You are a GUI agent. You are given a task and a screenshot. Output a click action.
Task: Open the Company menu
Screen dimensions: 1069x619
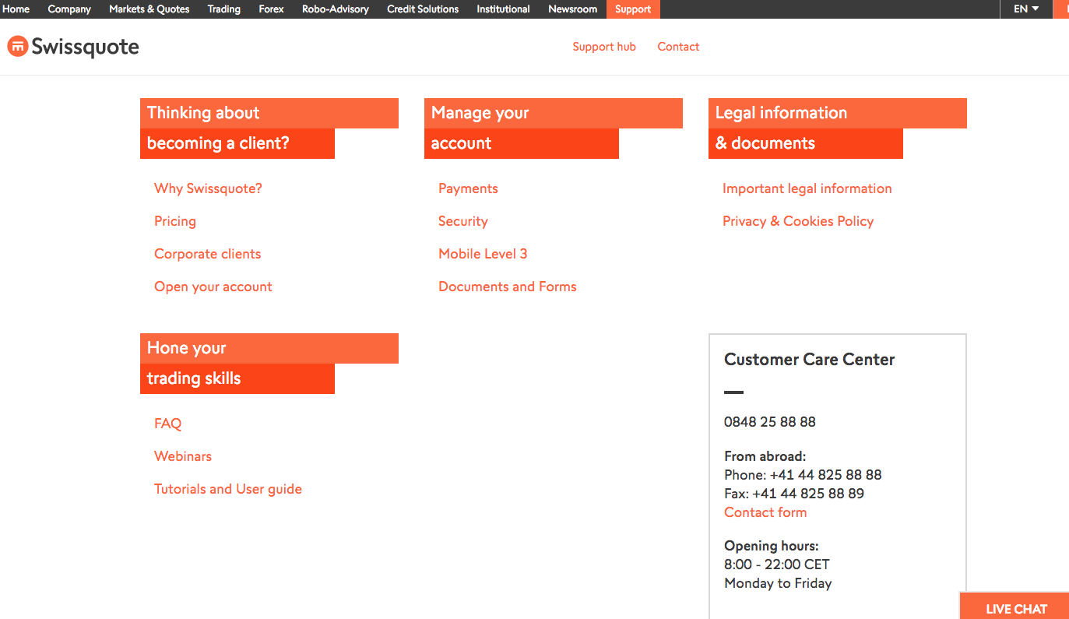pos(69,9)
